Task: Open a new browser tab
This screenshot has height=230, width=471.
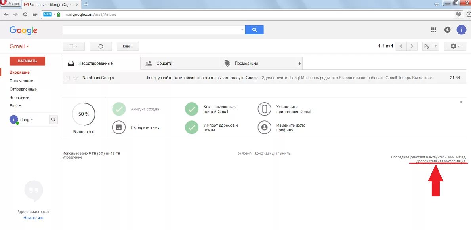Action: click(x=86, y=4)
